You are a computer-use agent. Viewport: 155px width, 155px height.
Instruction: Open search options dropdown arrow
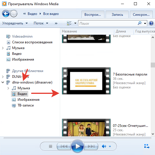coord(145,24)
